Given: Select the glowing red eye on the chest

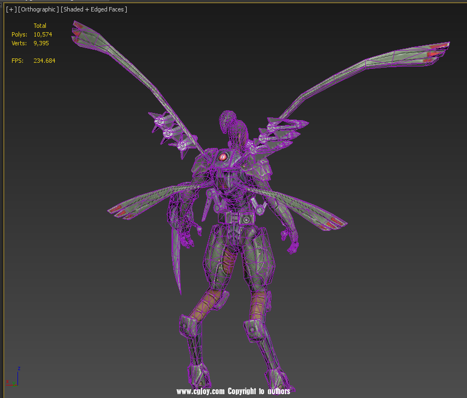Looking at the screenshot, I should [x=223, y=157].
